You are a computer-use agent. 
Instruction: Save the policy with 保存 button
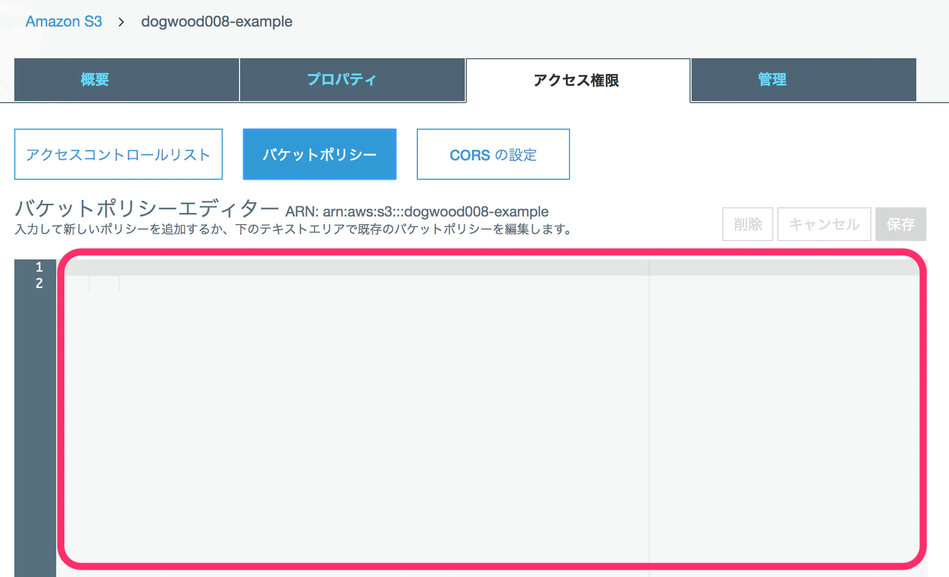tap(901, 224)
